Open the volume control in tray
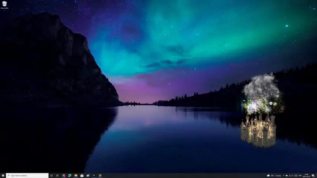 tap(292, 175)
